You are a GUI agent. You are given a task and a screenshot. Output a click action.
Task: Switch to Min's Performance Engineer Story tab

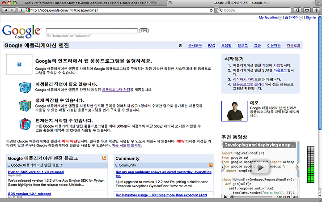(93, 3)
